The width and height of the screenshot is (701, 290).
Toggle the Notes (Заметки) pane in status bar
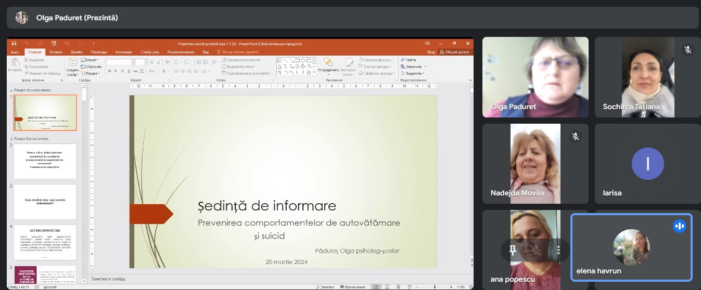click(x=325, y=287)
